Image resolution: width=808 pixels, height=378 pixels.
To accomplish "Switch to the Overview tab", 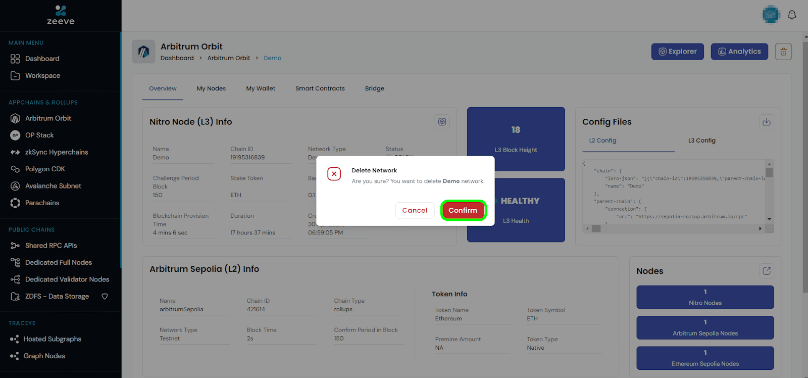I will tap(163, 88).
